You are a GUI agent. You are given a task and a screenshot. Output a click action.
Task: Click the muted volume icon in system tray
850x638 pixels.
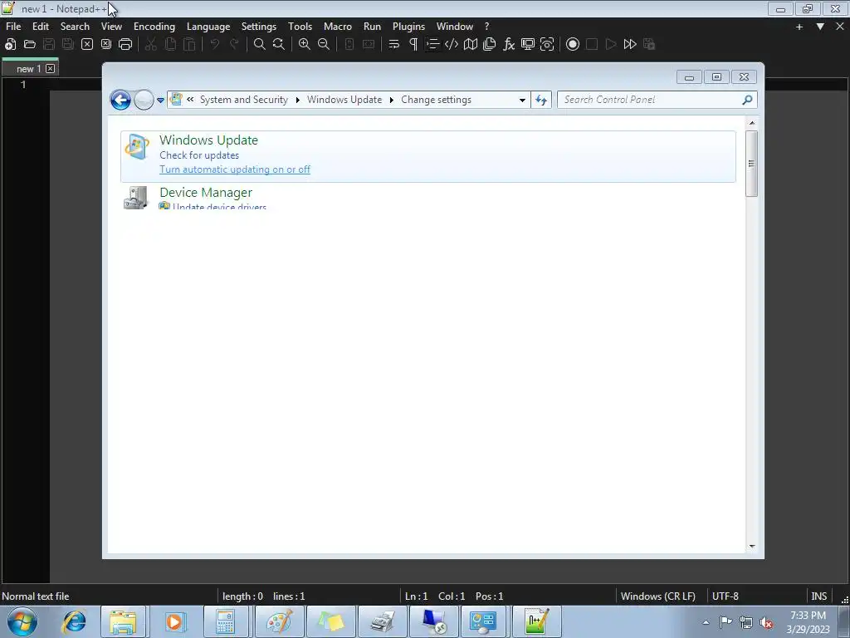coord(766,622)
